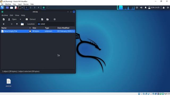Select the uhd.zip archive taskbar button
This screenshot has width=170, height=95.
click(44, 8)
